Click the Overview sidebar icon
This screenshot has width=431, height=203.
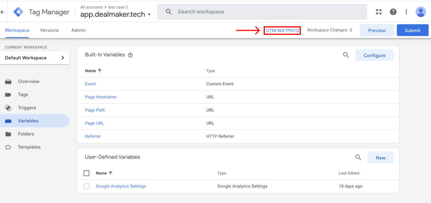8,81
